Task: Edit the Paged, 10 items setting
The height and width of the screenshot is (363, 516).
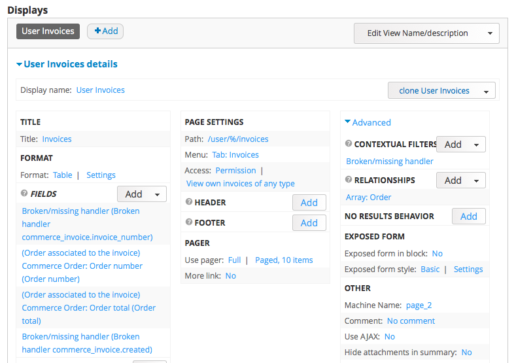Action: tap(284, 260)
